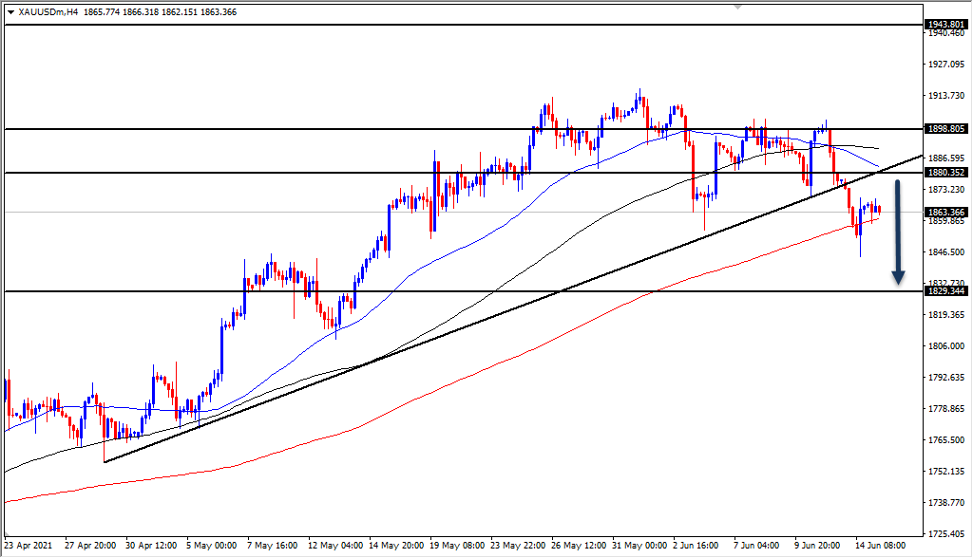Click the 1778.865 price scale label

coord(946,409)
